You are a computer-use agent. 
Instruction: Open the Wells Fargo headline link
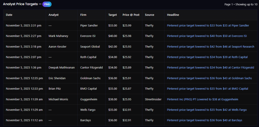coord(207,110)
